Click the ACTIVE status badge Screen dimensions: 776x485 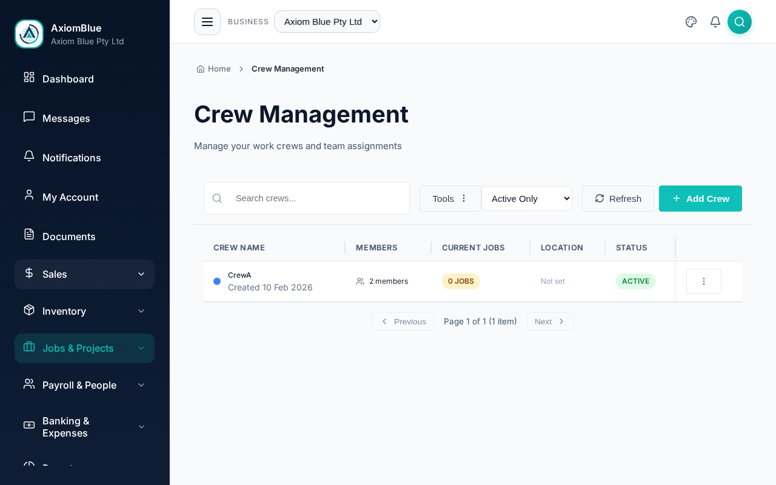pos(635,281)
